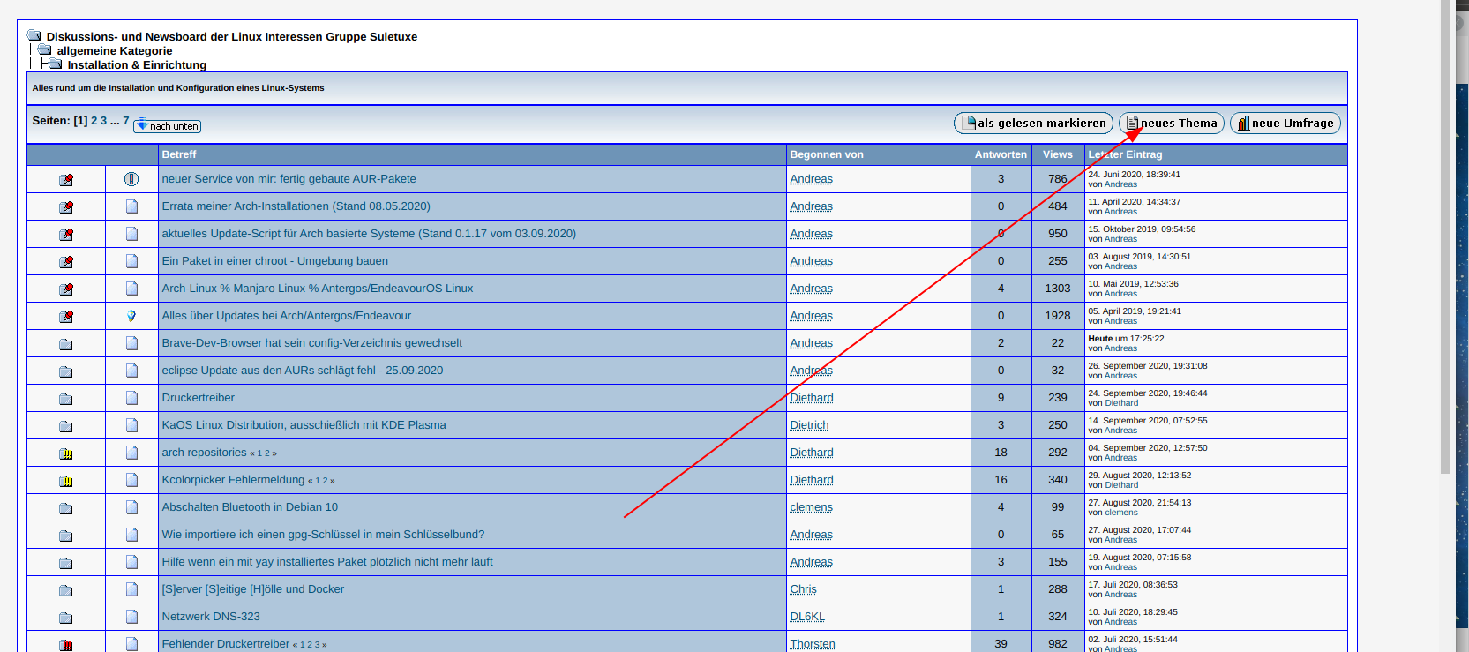This screenshot has height=652, width=1469.
Task: Open author 'Diethard' in Druckertreiber row
Action: pyautogui.click(x=812, y=398)
